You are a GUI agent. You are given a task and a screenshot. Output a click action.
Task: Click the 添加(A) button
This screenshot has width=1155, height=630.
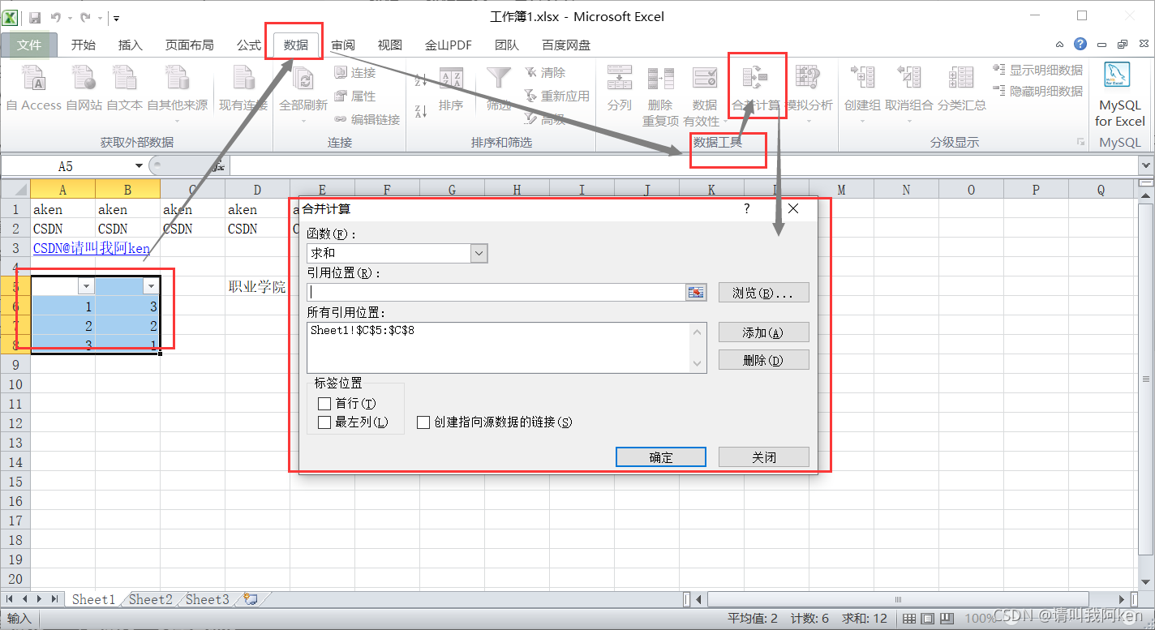pyautogui.click(x=763, y=332)
